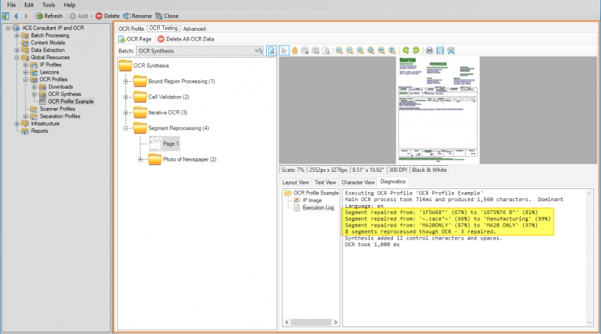Select the hand pan tool
The width and height of the screenshot is (601, 334).
pyautogui.click(x=294, y=50)
